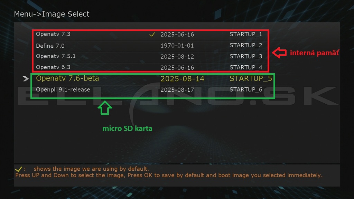Click the green arrow below the SD card list
Viewport: 354px width, 199px height.
pyautogui.click(x=105, y=108)
